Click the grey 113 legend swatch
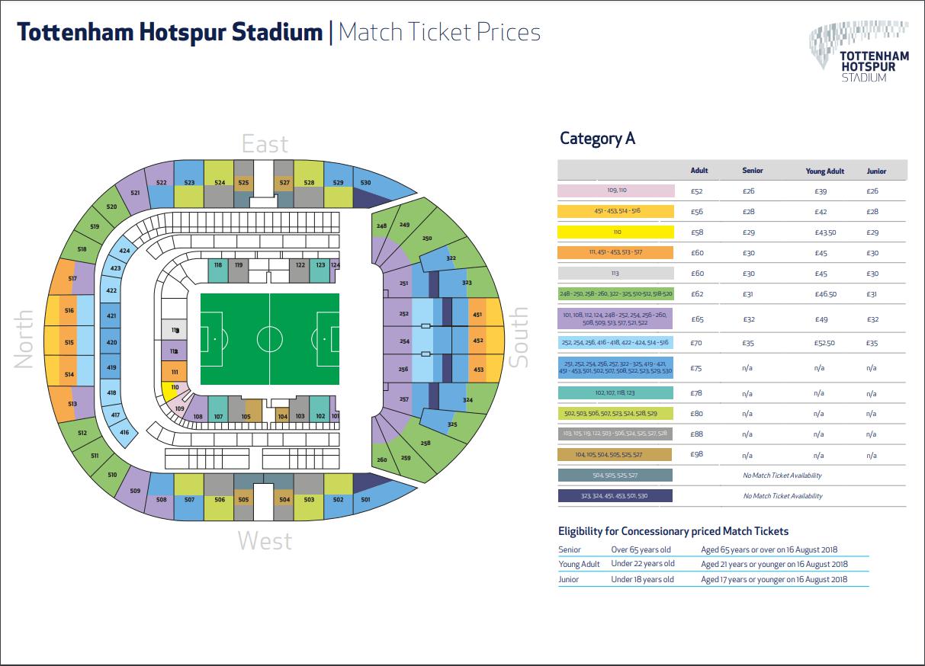The image size is (925, 666). click(615, 274)
